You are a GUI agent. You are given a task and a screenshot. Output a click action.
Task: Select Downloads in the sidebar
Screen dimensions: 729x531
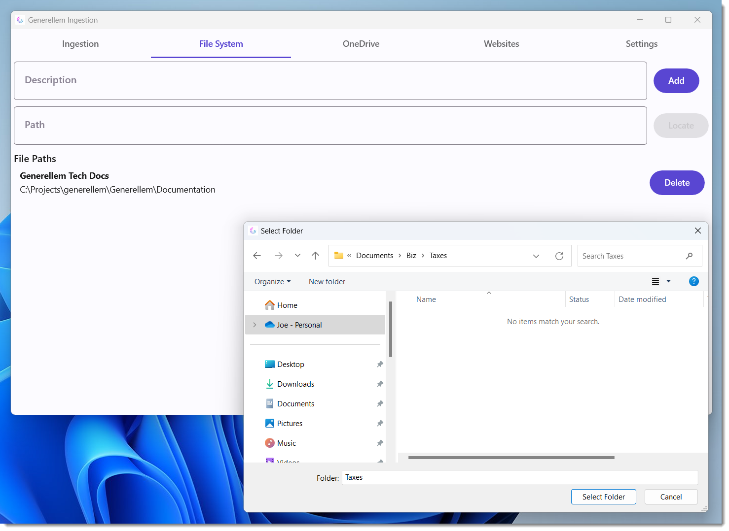tap(295, 384)
